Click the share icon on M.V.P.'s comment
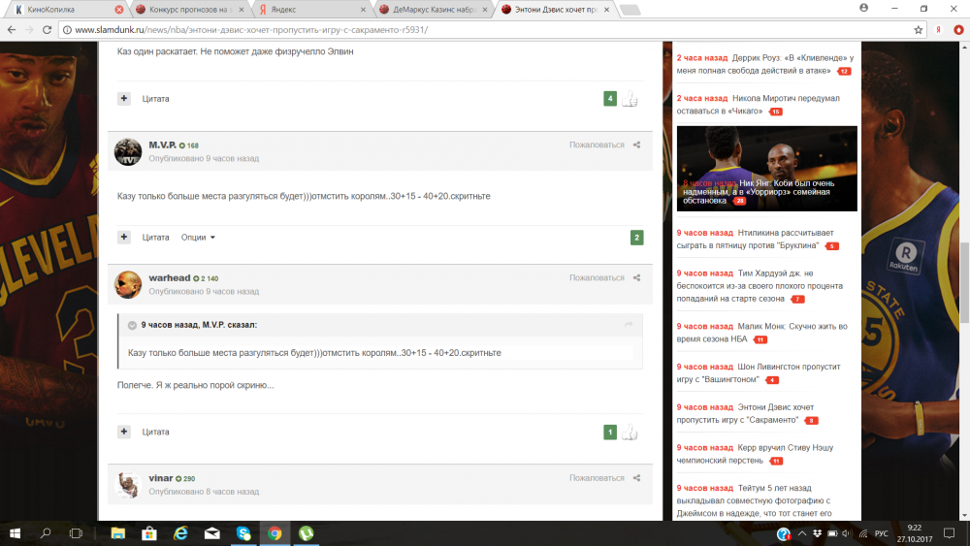This screenshot has width=970, height=546. pos(637,145)
